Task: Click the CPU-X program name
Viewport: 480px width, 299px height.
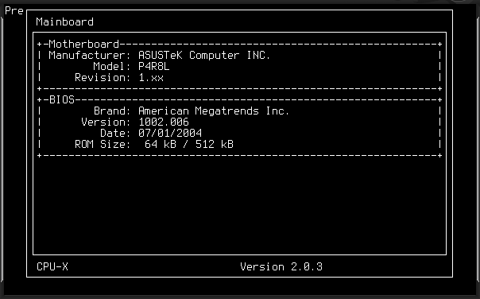Action: pyautogui.click(x=52, y=267)
